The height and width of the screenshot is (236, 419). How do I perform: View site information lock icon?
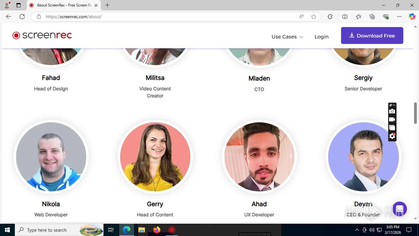pyautogui.click(x=39, y=17)
